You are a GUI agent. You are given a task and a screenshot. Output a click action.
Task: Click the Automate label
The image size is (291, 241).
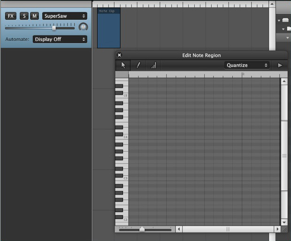[17, 39]
